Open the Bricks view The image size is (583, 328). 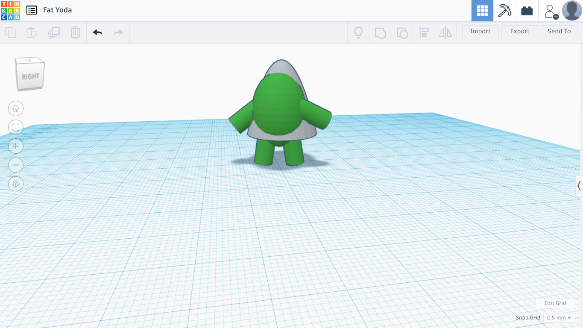pyautogui.click(x=527, y=11)
